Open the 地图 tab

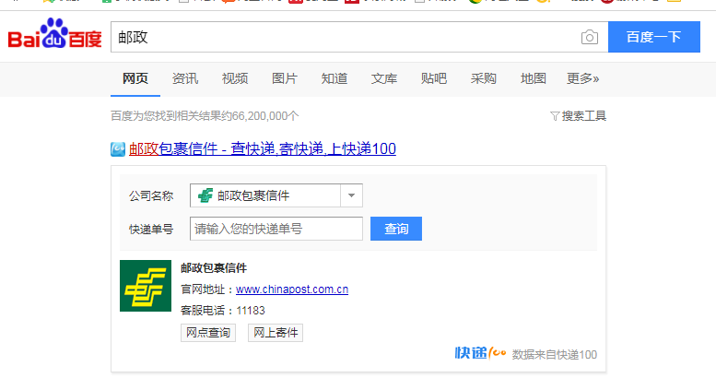pyautogui.click(x=534, y=78)
